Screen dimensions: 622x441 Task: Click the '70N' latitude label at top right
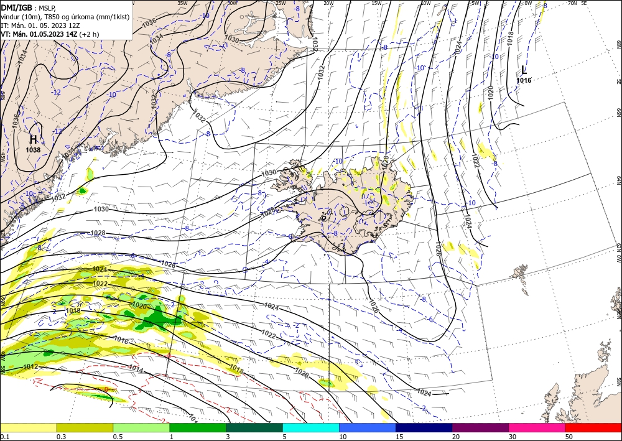point(572,2)
